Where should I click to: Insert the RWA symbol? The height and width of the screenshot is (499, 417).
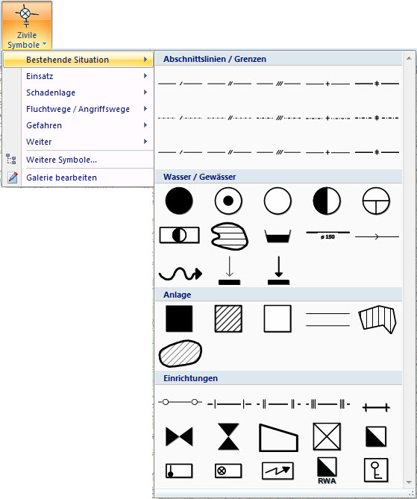327,471
